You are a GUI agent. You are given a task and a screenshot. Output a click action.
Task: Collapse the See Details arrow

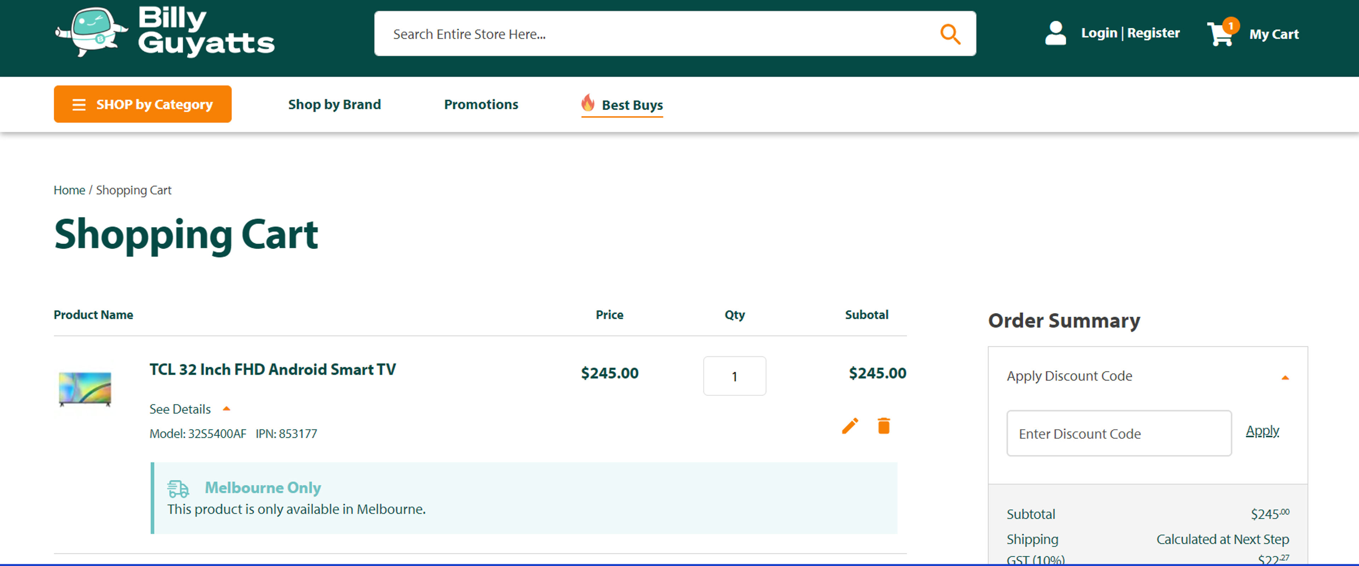pyautogui.click(x=226, y=409)
